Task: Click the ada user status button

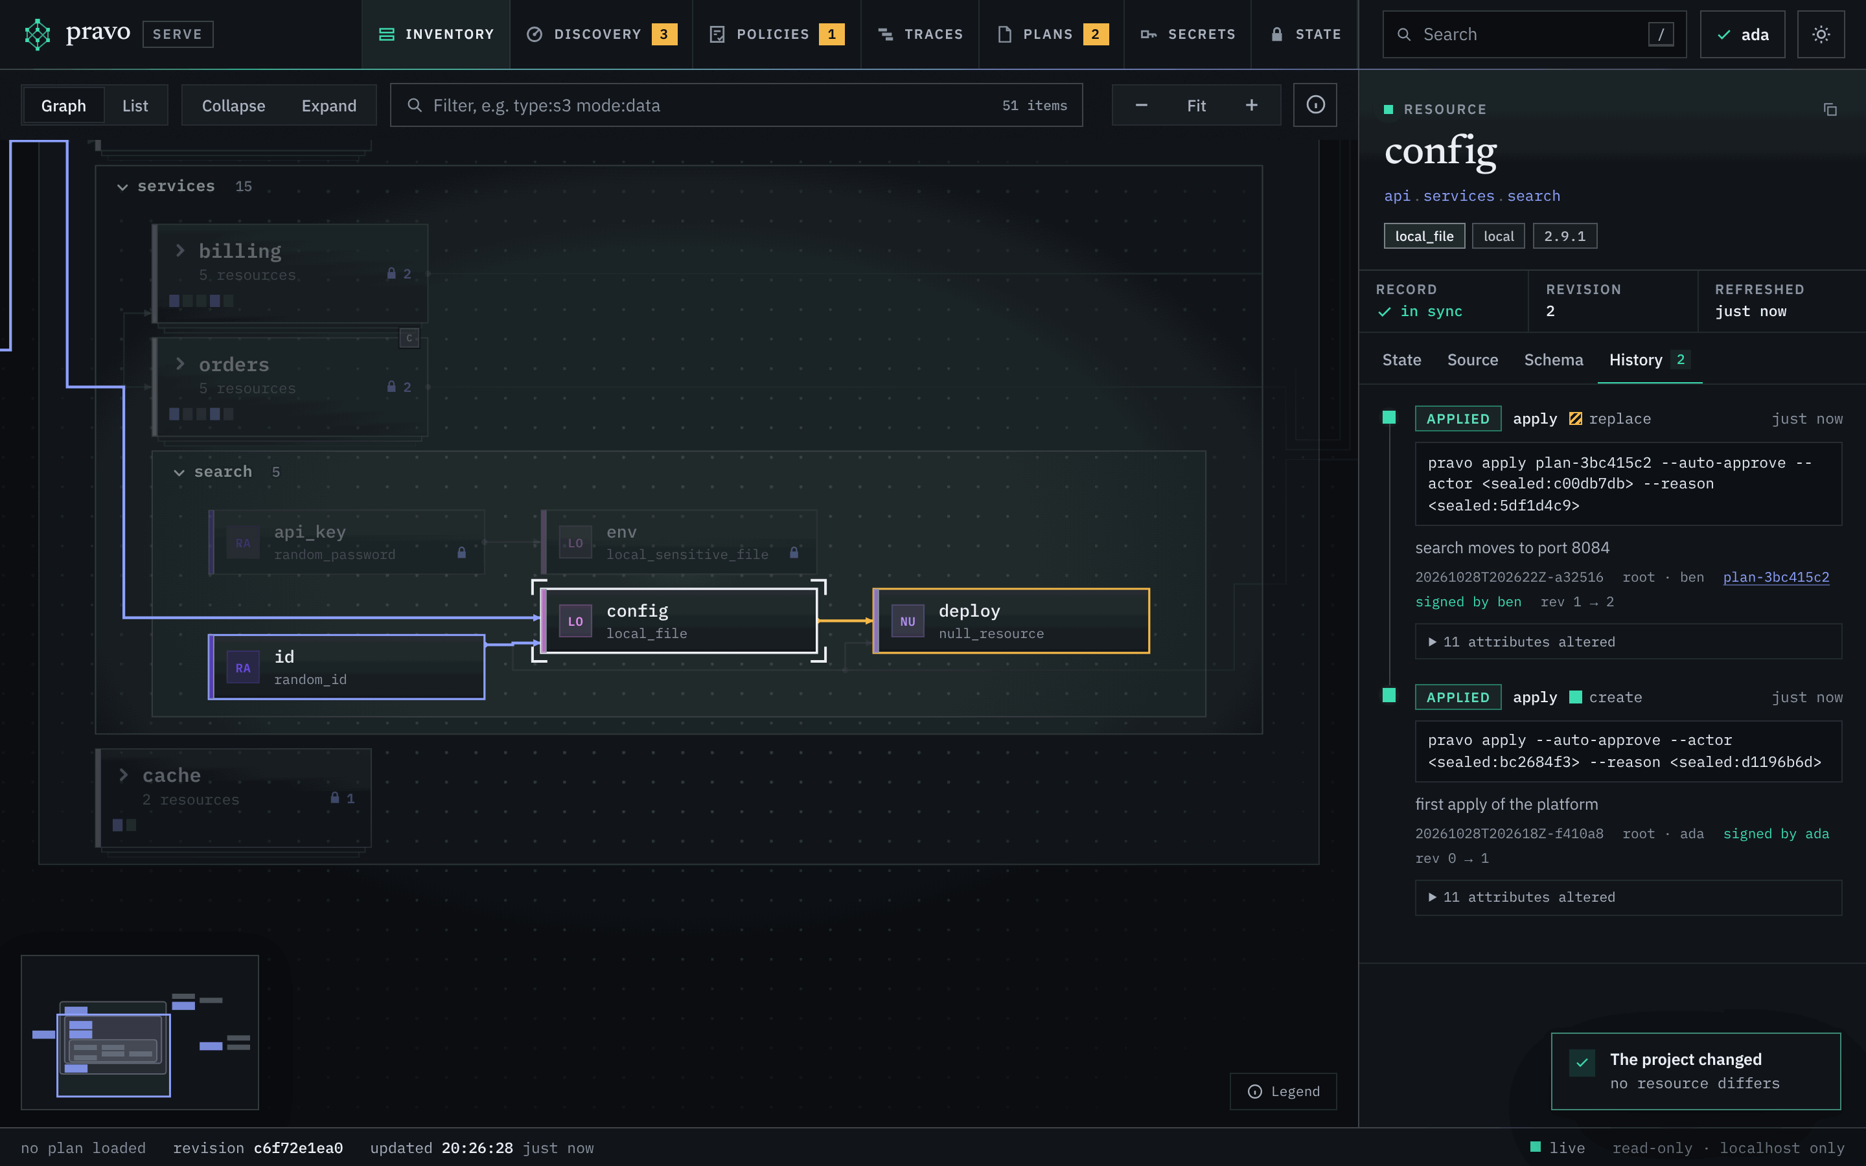Action: (x=1742, y=34)
